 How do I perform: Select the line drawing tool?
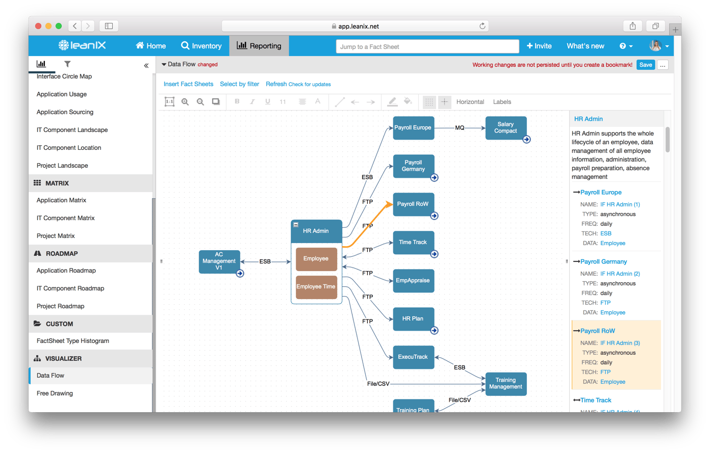340,101
